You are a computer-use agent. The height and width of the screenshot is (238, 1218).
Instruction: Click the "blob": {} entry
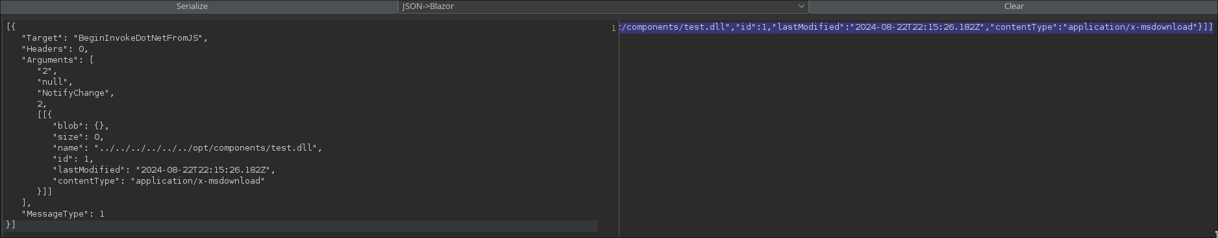(81, 125)
